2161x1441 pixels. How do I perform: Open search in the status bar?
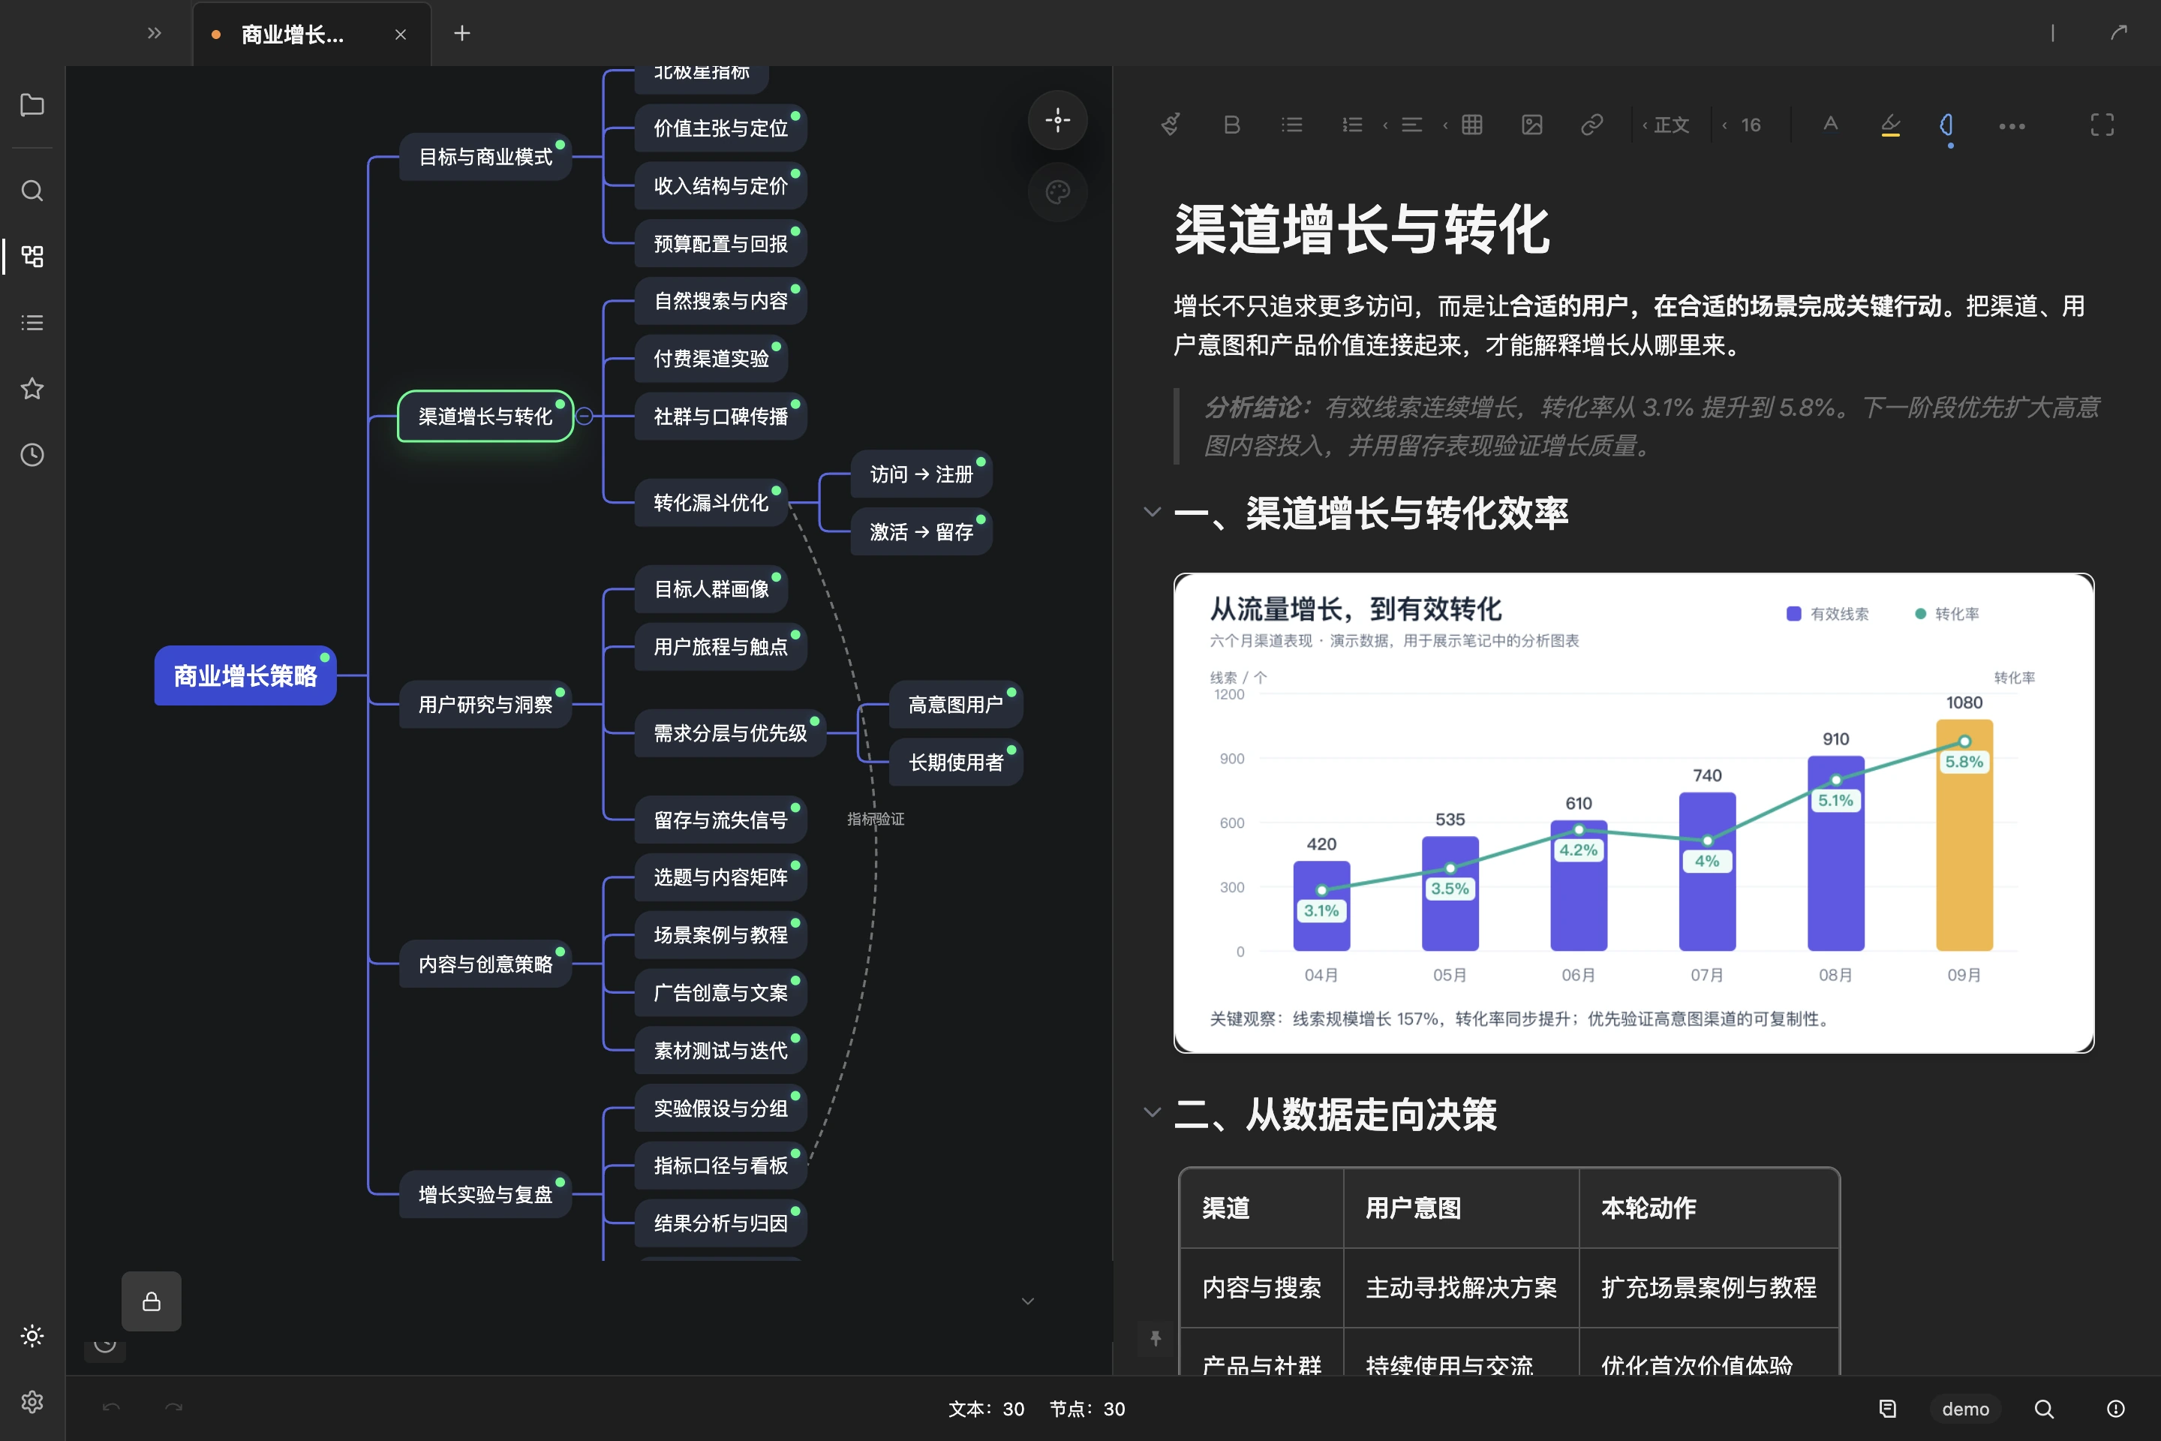tap(2043, 1409)
